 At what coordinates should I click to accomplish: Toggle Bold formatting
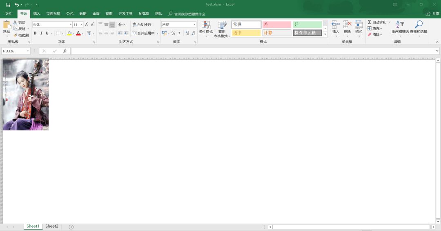tap(35, 33)
